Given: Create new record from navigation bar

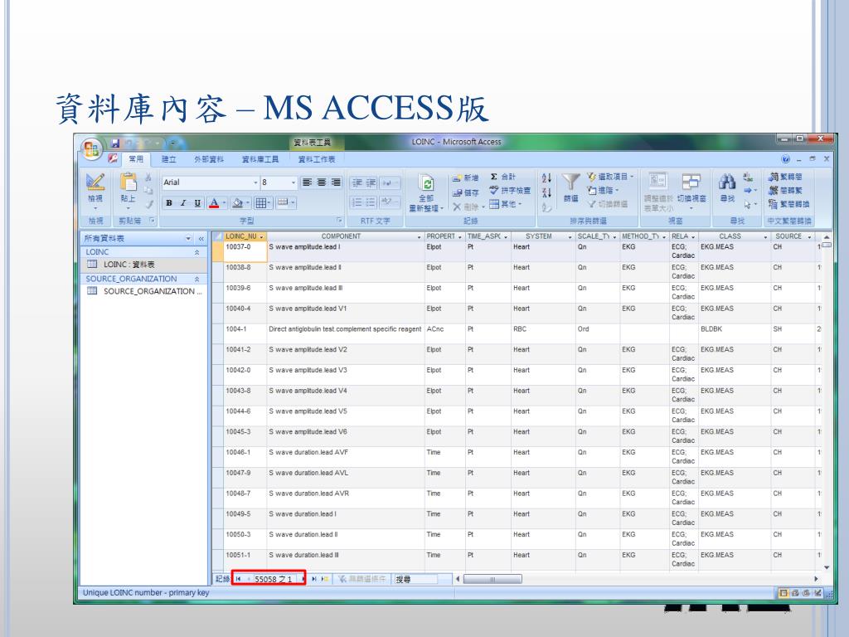Looking at the screenshot, I should tap(325, 579).
